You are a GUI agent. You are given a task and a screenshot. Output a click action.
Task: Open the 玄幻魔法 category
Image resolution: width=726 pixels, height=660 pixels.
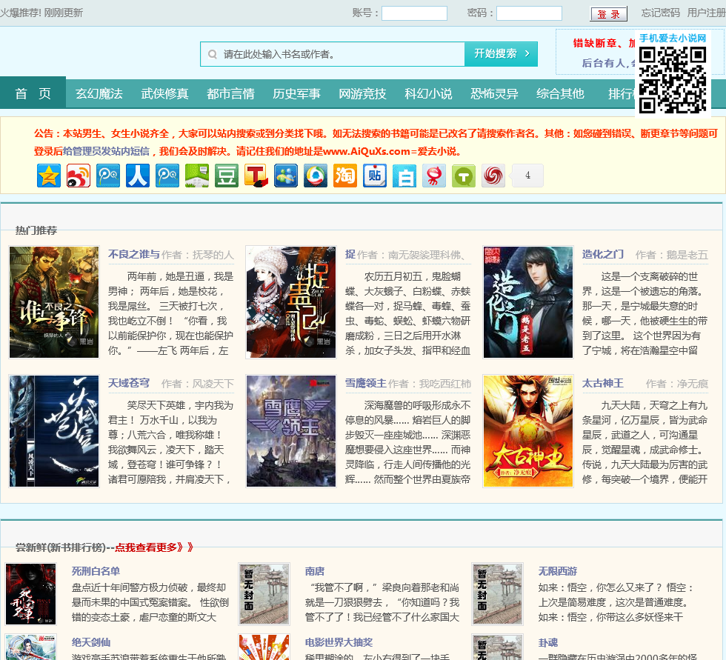coord(99,93)
